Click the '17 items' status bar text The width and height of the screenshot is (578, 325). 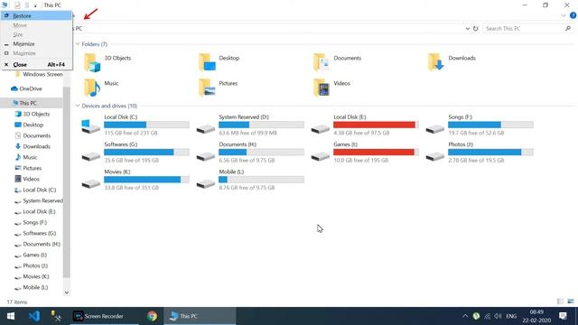17,302
